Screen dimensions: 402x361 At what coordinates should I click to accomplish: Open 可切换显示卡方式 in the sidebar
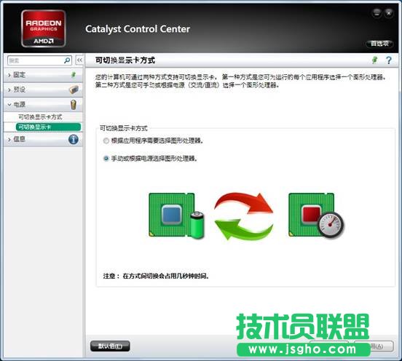[40, 117]
